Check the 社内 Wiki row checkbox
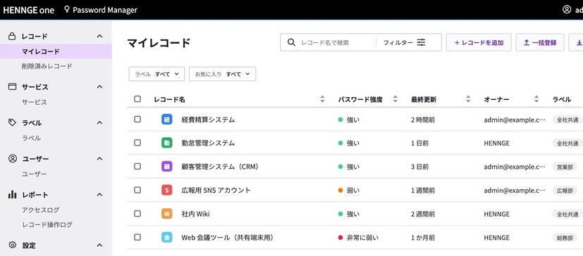Screen dimensions: 583x256 click(x=137, y=214)
